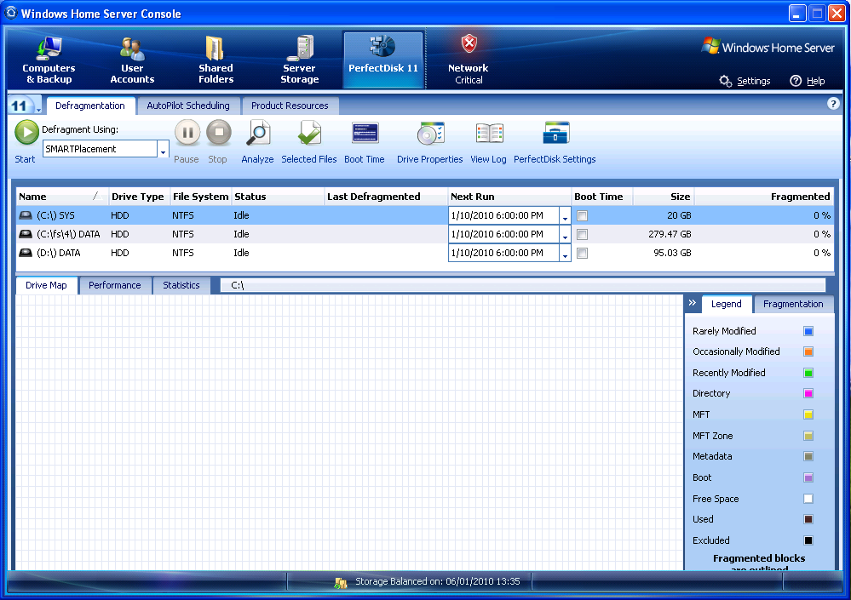This screenshot has height=600, width=851.
Task: Click the C:\fs\4 DATA drive icon
Action: [26, 234]
